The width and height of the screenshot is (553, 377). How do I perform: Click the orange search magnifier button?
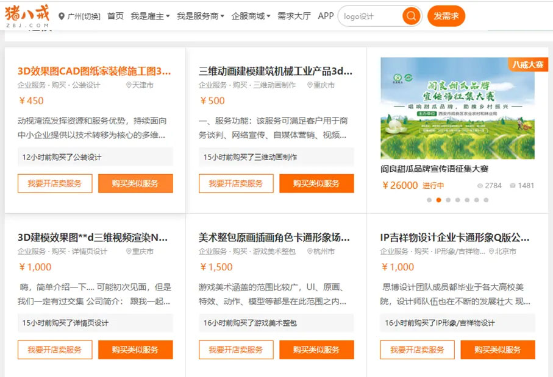point(412,16)
